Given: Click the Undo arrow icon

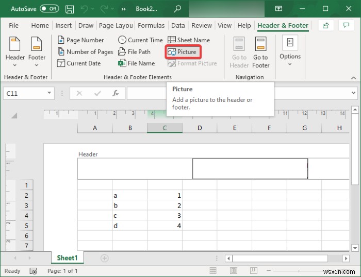Looking at the screenshot, I should (85, 9).
